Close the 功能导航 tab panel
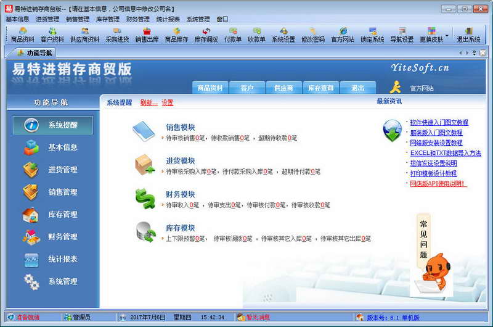The image size is (493, 327). (483, 53)
